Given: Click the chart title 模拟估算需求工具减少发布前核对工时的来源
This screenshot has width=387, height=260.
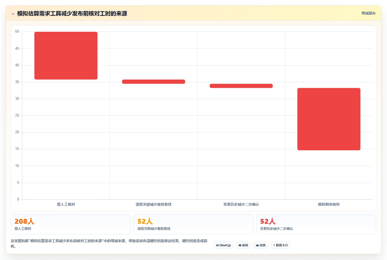Looking at the screenshot, I should coord(72,13).
